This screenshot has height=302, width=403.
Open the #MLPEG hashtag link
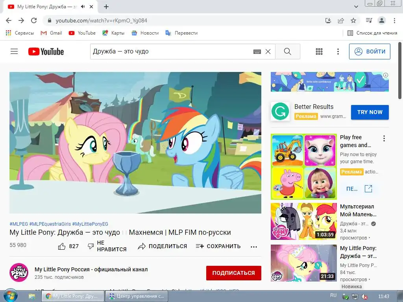18,224
